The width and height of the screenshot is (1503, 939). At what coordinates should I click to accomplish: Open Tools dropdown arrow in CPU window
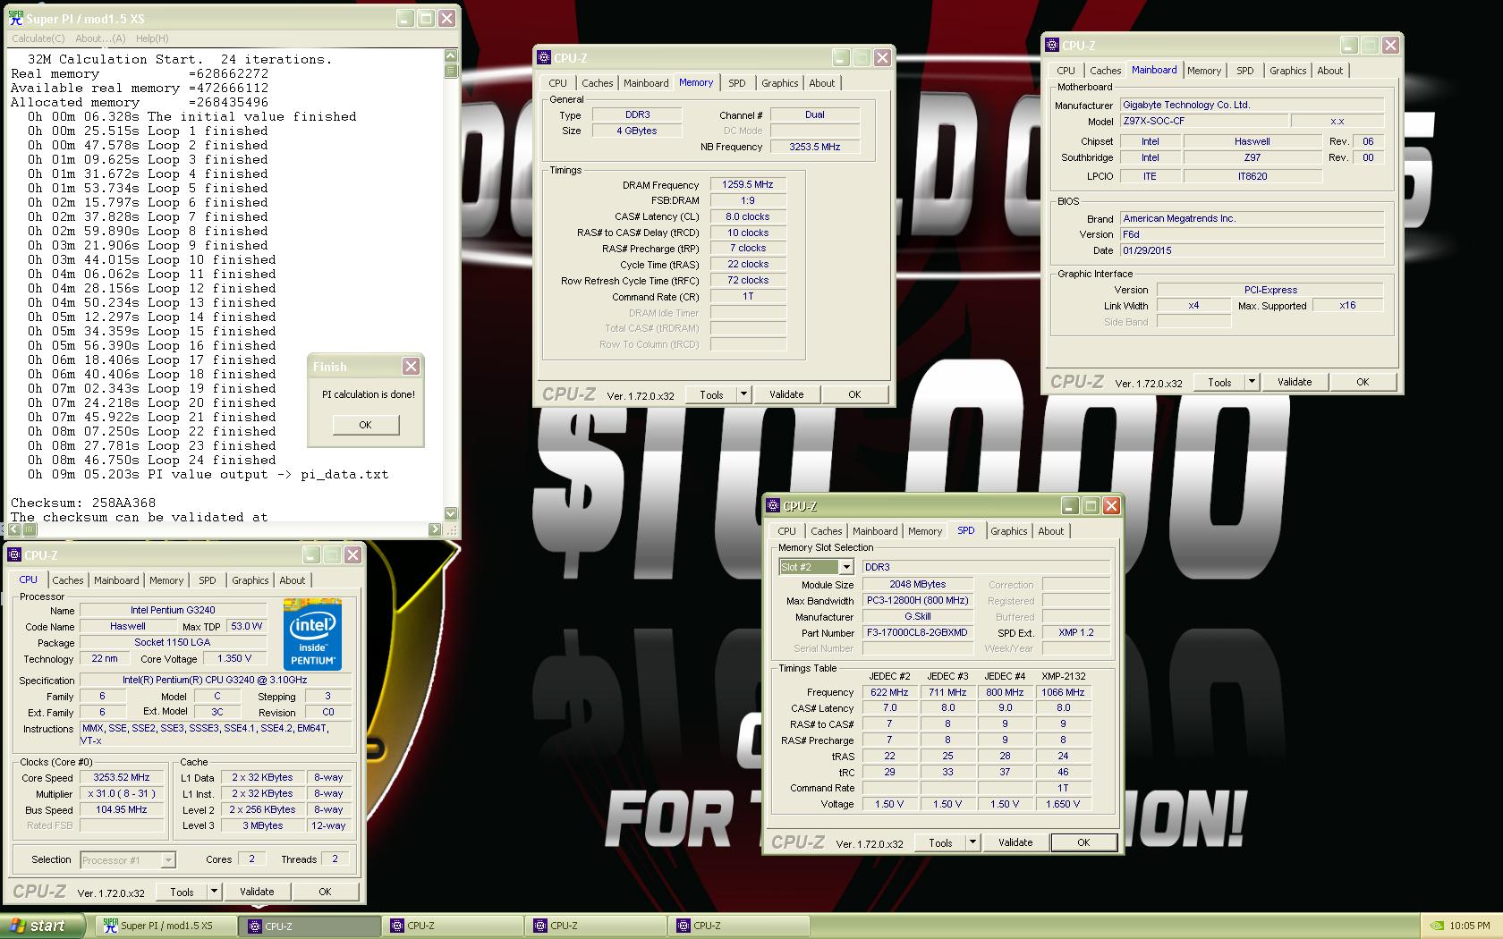pyautogui.click(x=214, y=892)
